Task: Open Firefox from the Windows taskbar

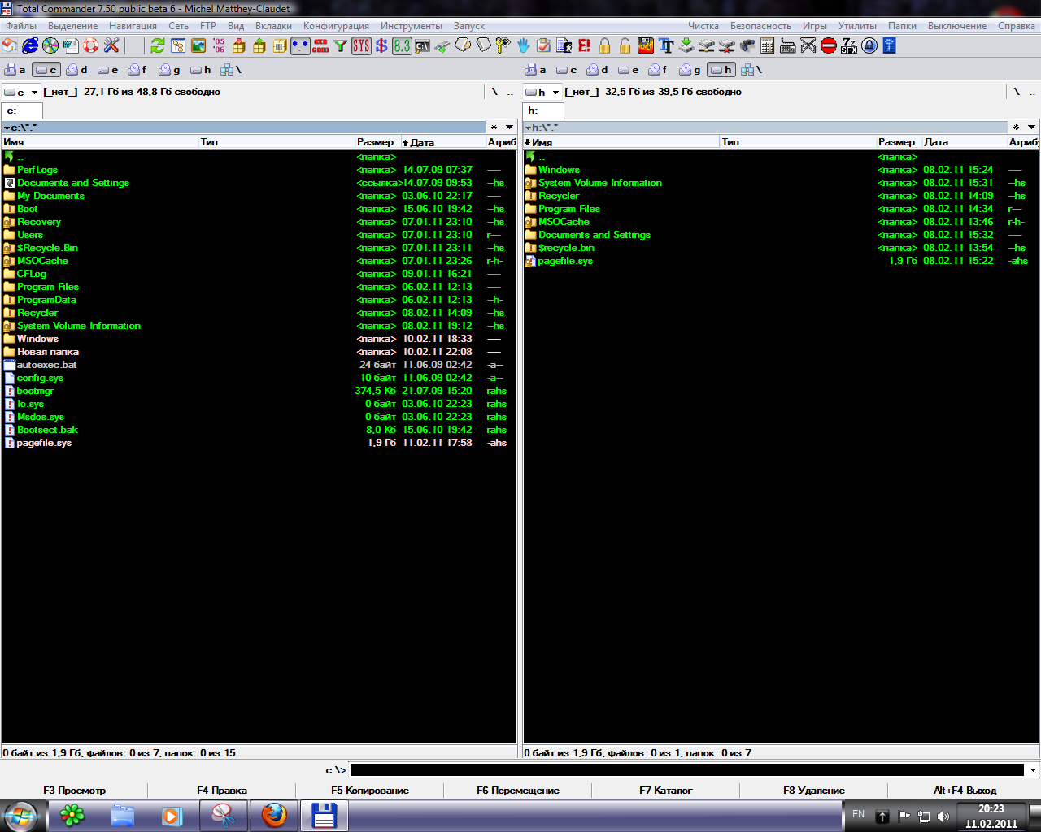Action: tap(274, 815)
